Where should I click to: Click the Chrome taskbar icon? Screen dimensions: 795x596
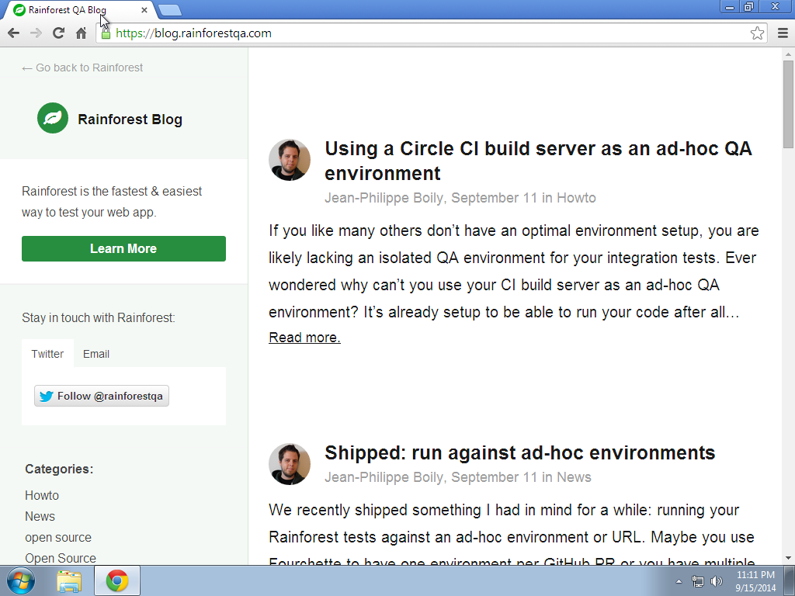click(117, 580)
